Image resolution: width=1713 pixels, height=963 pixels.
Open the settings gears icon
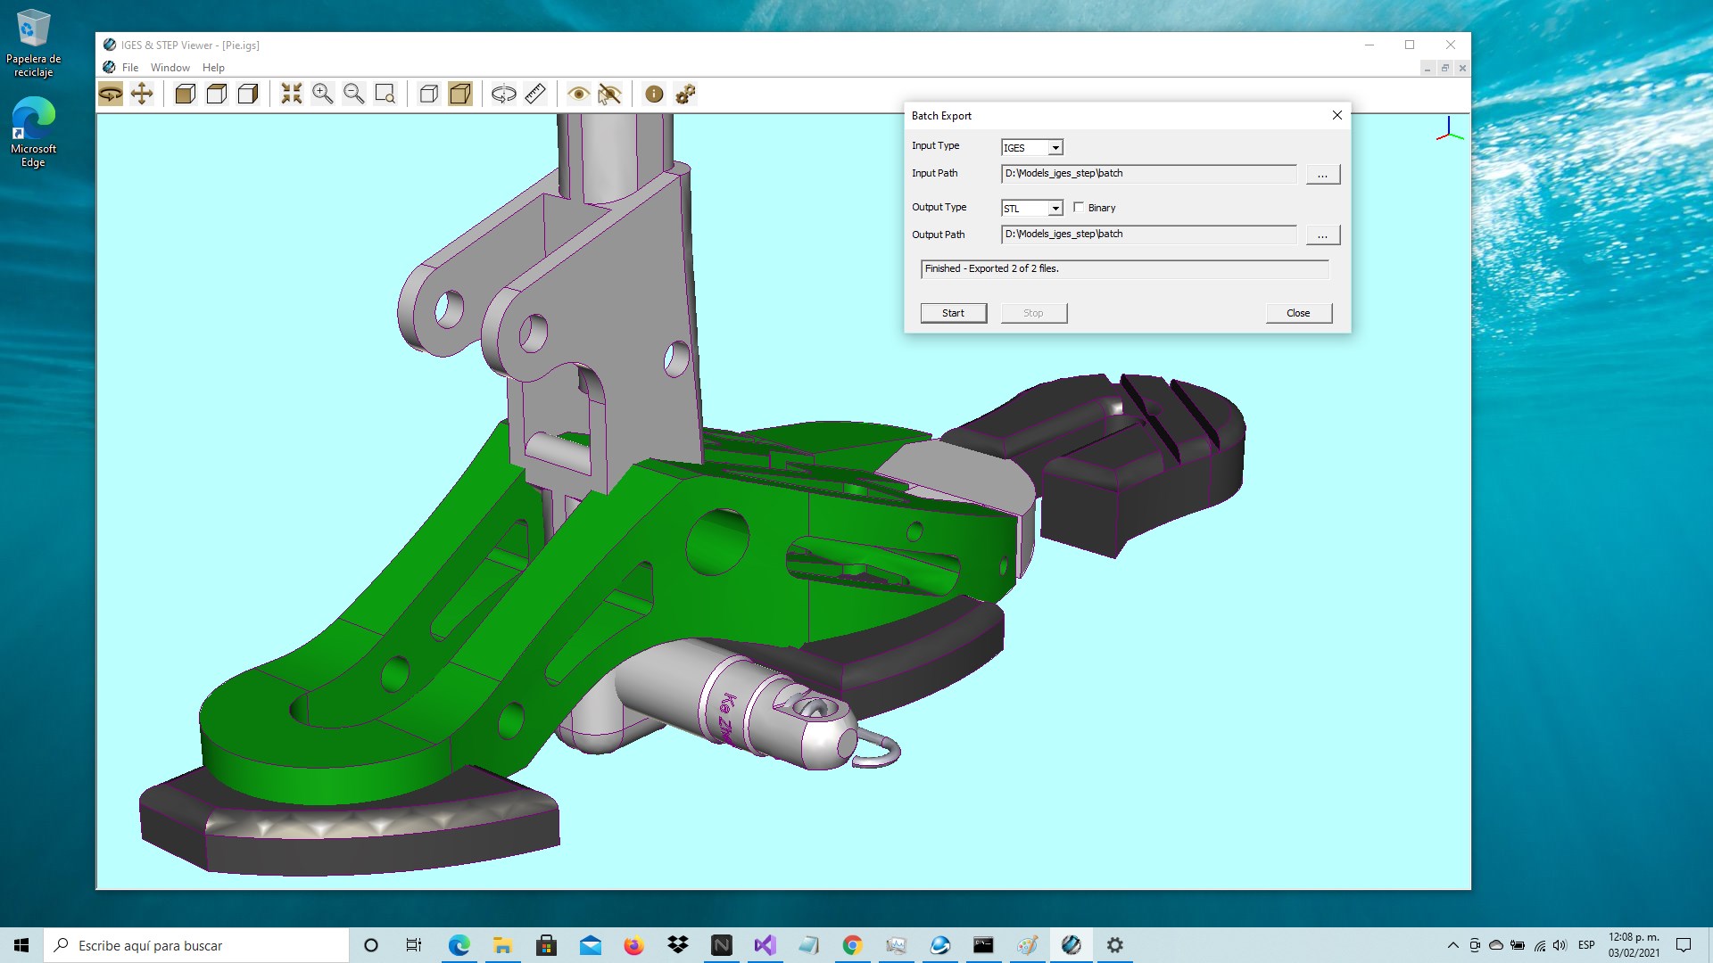pos(685,94)
